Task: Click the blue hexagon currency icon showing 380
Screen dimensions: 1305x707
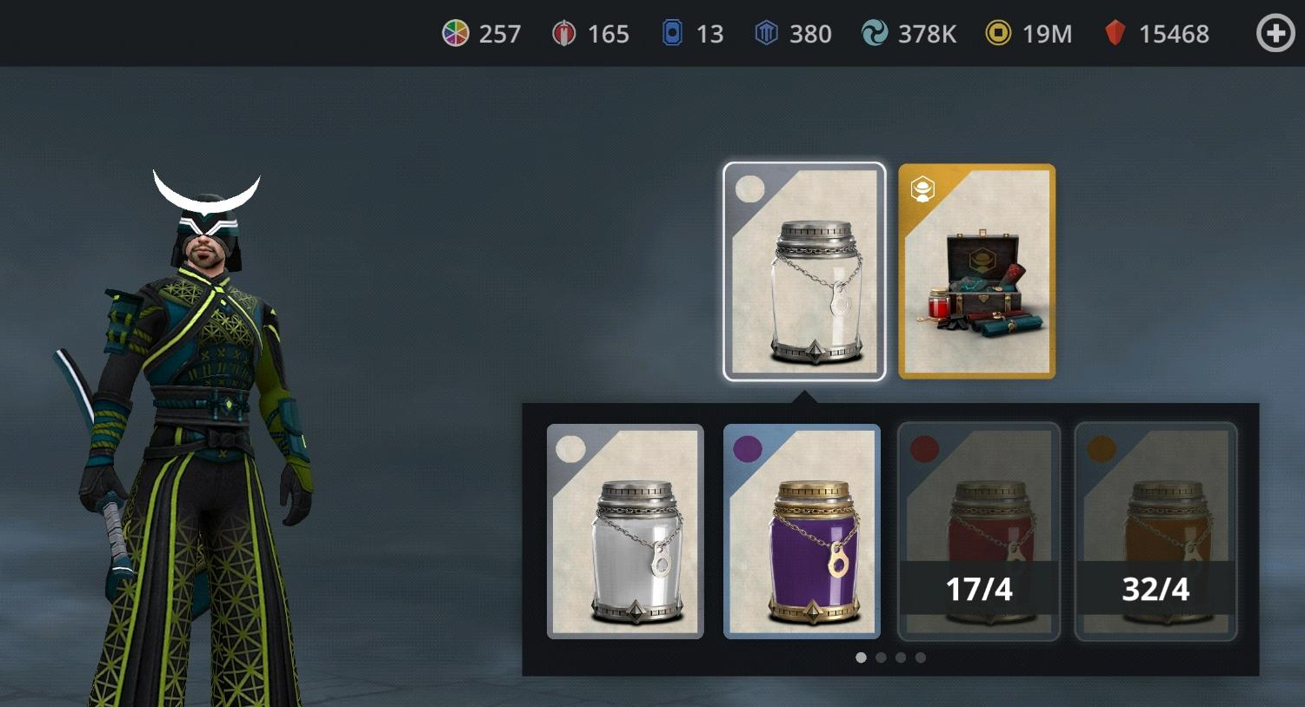Action: click(x=766, y=33)
